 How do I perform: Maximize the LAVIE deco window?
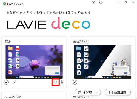pyautogui.click(x=126, y=2)
